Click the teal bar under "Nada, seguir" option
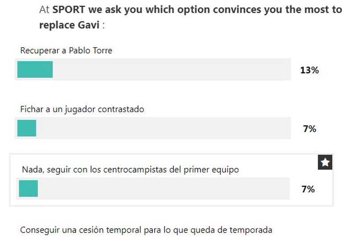Viewport: 342px width, 237px height. [28, 188]
